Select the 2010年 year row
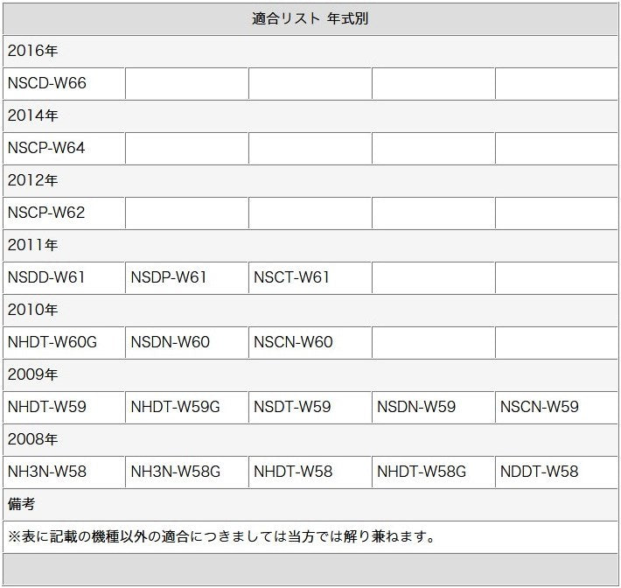The height and width of the screenshot is (588, 621). tap(310, 310)
